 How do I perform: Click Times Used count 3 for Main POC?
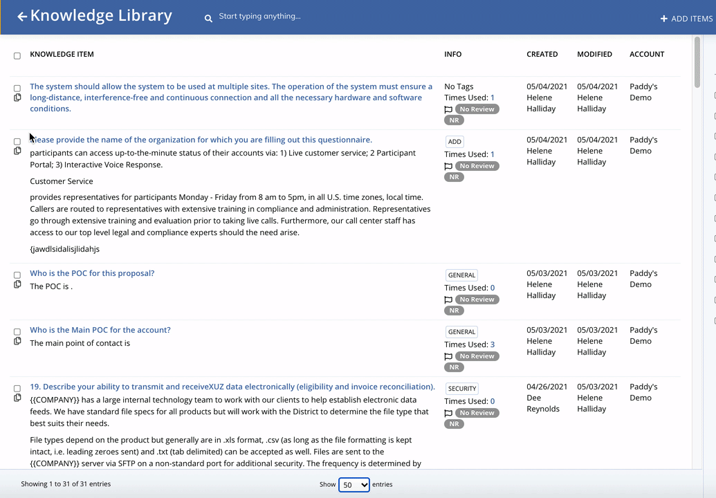(x=493, y=344)
